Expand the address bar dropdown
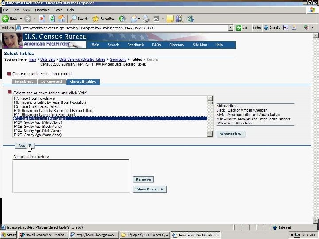 click(230, 27)
